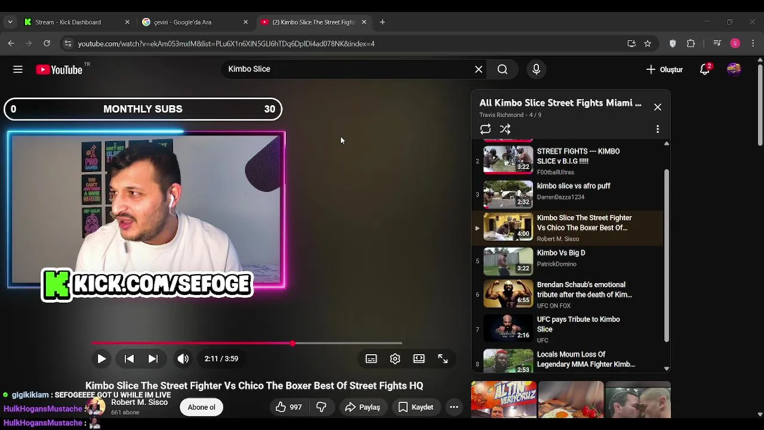Open the Chrome profile avatar
764x430 pixels.
(735, 44)
